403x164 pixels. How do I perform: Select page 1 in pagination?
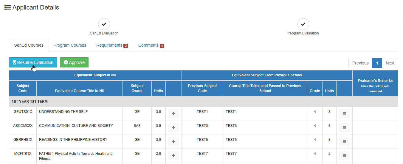pyautogui.click(x=377, y=63)
